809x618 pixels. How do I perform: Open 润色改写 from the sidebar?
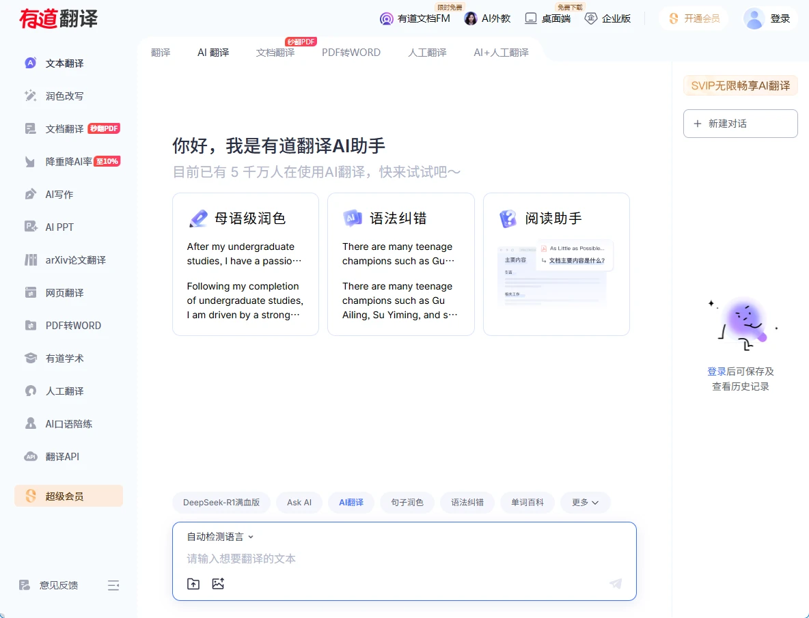pos(64,96)
